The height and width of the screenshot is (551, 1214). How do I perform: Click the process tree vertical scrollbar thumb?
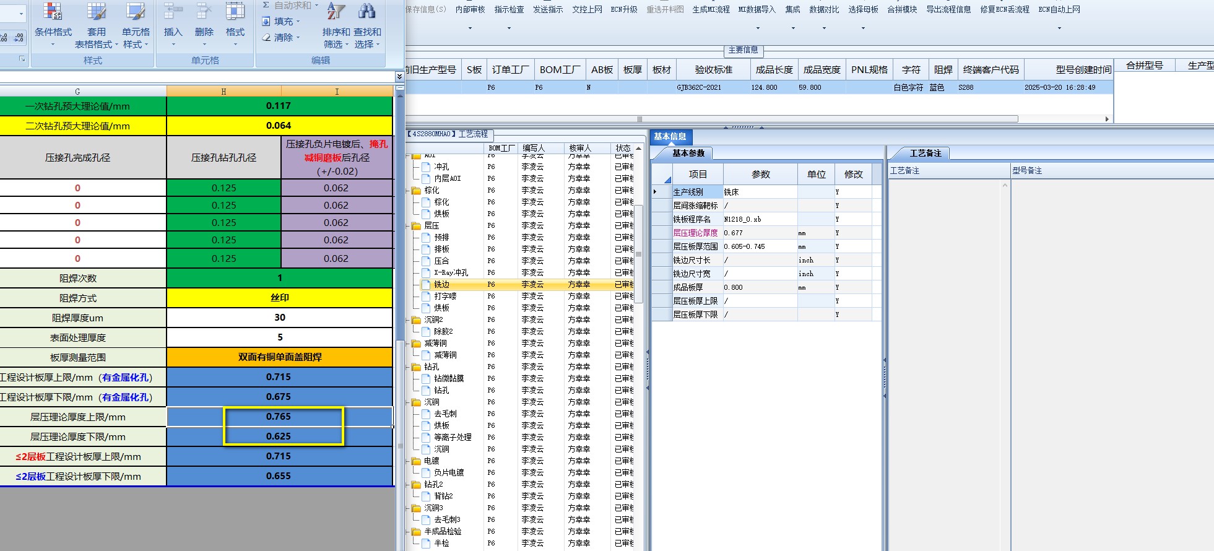[x=638, y=254]
